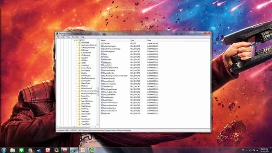This screenshot has width=272, height=153.
Task: Select the IconsOnly value
Action: 107,65
